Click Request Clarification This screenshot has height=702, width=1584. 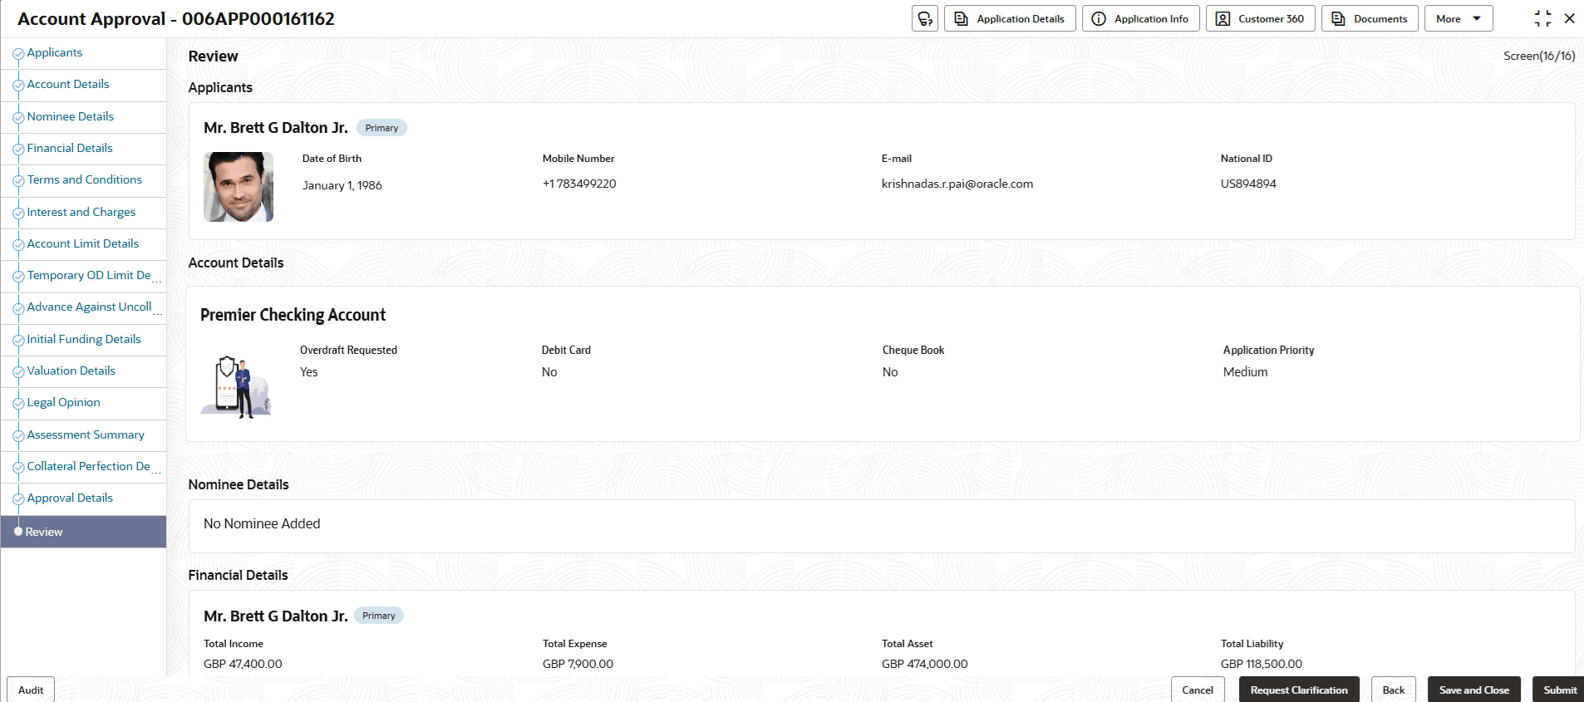pos(1299,690)
